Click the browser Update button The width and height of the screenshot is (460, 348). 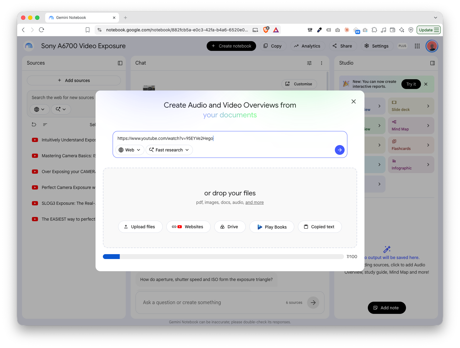pyautogui.click(x=429, y=30)
